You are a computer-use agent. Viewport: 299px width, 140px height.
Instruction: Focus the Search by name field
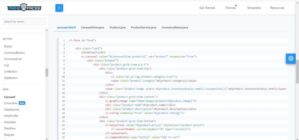click(x=24, y=22)
